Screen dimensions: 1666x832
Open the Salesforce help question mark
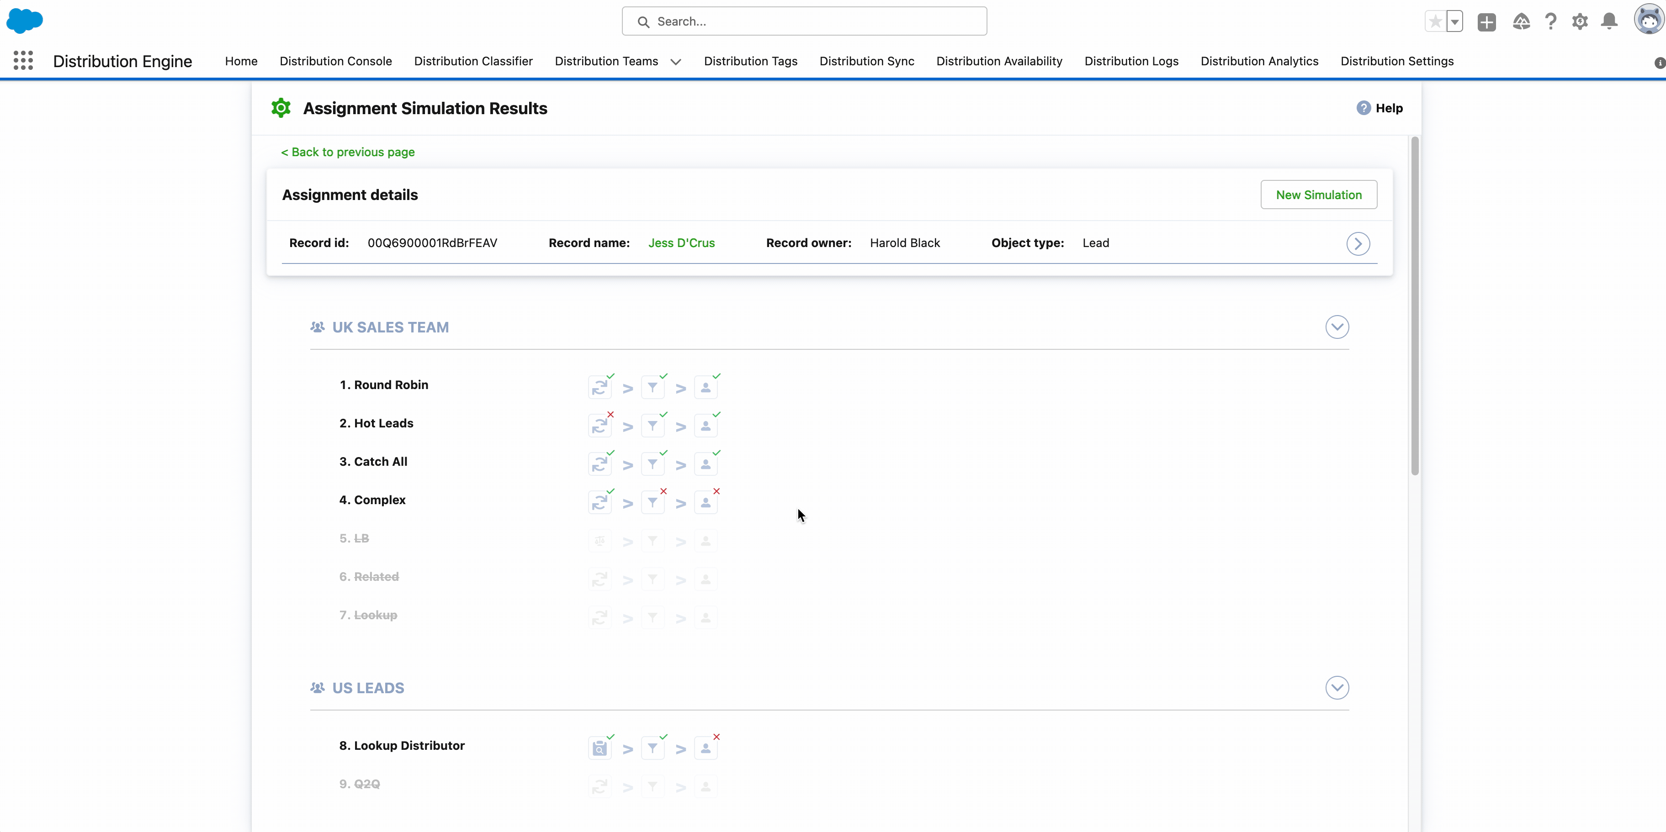1551,22
